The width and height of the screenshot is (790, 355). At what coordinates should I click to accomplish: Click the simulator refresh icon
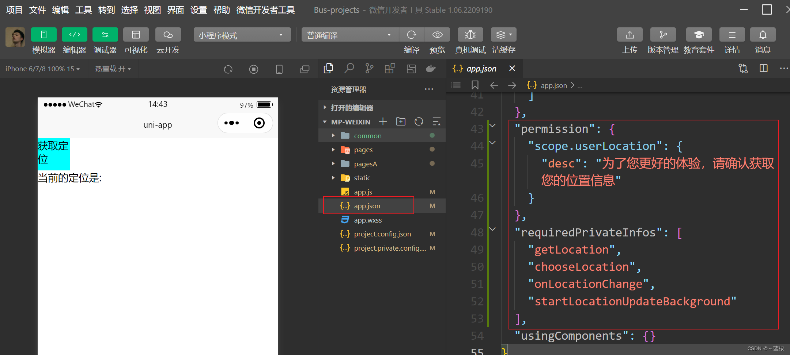point(228,69)
